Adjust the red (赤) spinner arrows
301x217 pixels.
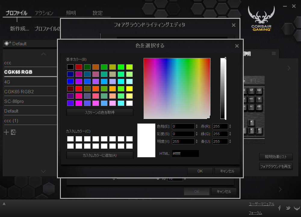[x=230, y=126]
